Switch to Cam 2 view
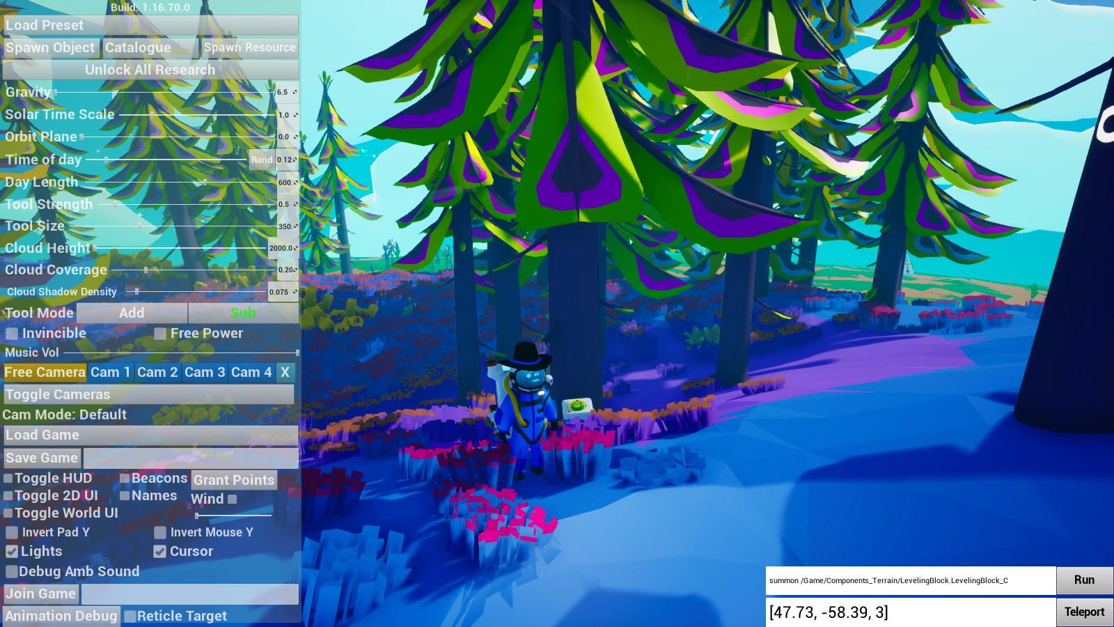The image size is (1114, 627). click(157, 373)
